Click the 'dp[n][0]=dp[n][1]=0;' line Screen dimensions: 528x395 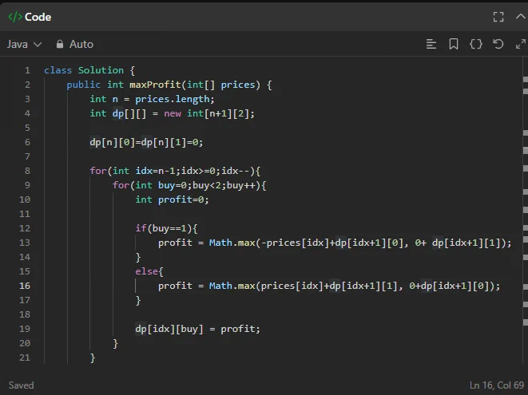pyautogui.click(x=146, y=142)
